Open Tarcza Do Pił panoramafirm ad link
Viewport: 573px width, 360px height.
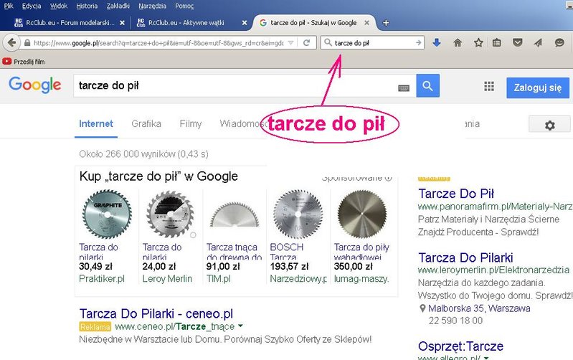click(456, 194)
